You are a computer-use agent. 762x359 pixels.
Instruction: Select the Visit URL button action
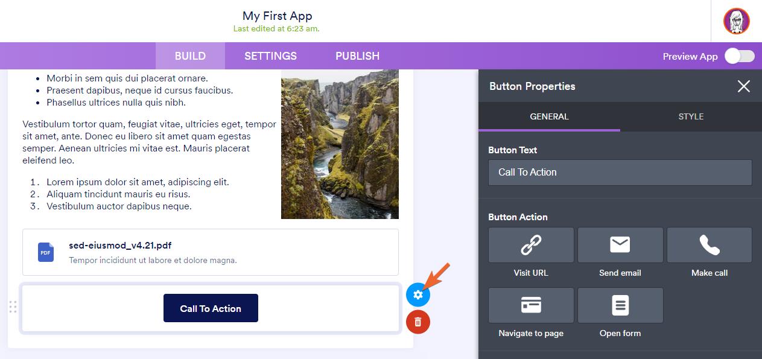click(x=531, y=245)
